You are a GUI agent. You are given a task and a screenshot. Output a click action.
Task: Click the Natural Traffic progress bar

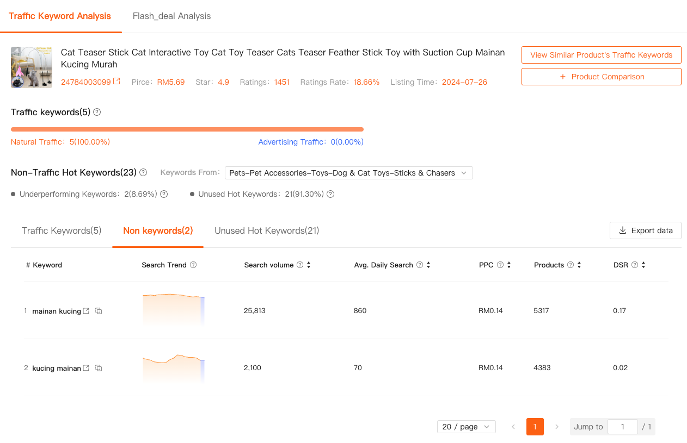(x=187, y=129)
